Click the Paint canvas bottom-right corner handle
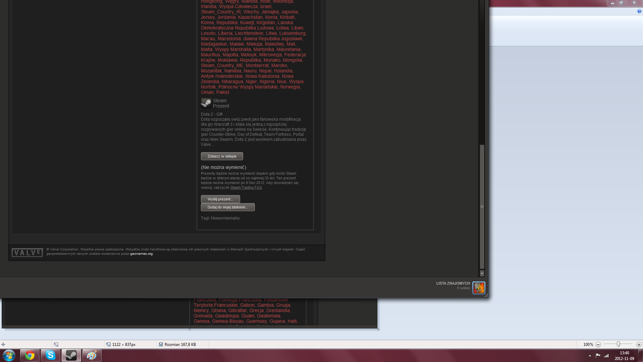The height and width of the screenshot is (362, 643). coord(378,329)
